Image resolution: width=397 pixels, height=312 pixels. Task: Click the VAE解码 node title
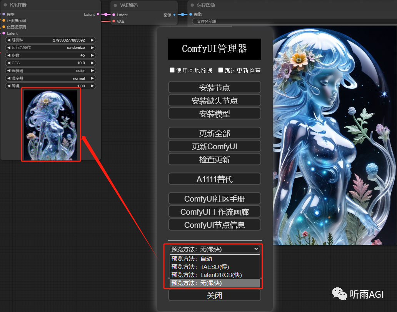point(128,5)
